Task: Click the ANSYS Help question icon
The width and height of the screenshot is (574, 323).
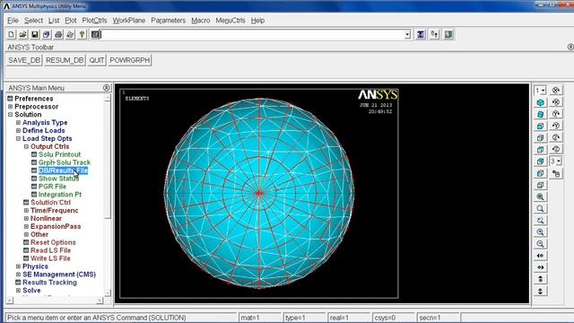Action: [x=82, y=34]
